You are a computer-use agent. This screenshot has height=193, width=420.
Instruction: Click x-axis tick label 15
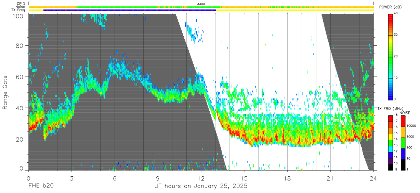pos(244,178)
